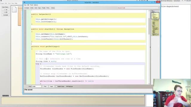Image resolution: width=191 pixels, height=107 pixels.
Task: Click the Next search button
Action: pyautogui.click(x=52, y=86)
